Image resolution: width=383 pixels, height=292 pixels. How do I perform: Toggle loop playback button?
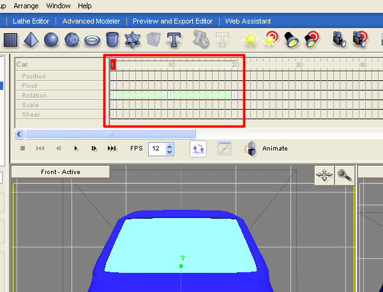tap(198, 149)
